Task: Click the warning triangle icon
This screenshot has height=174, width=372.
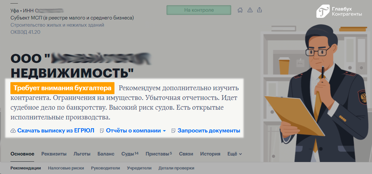Action: coord(250,10)
